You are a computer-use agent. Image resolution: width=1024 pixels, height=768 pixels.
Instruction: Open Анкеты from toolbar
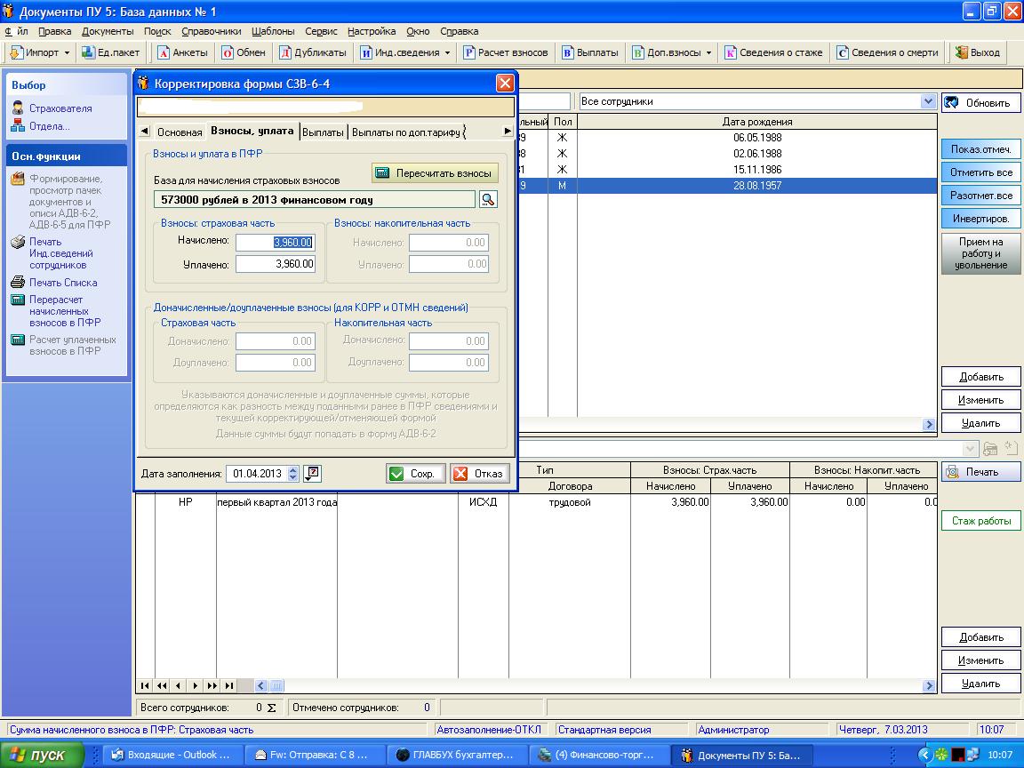[x=182, y=52]
